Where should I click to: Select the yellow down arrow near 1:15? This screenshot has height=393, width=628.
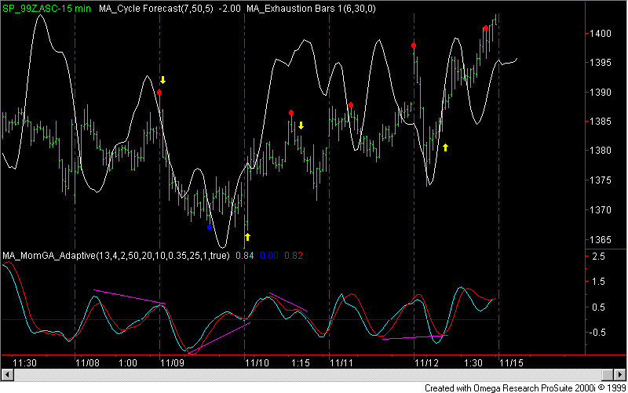[x=301, y=126]
